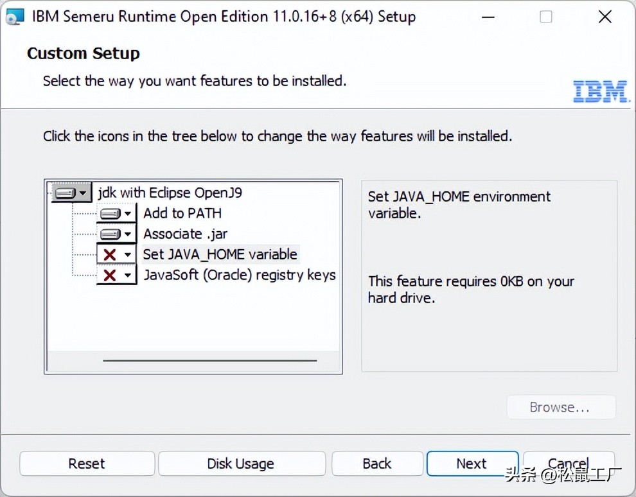Select the Set JAVA_HOME variable feature
The height and width of the screenshot is (497, 636).
(220, 254)
